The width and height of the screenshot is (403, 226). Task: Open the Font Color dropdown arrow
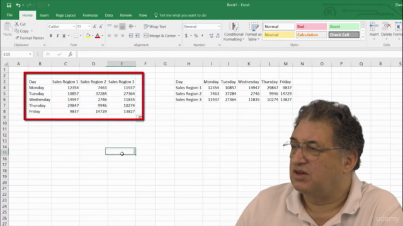tap(102, 36)
